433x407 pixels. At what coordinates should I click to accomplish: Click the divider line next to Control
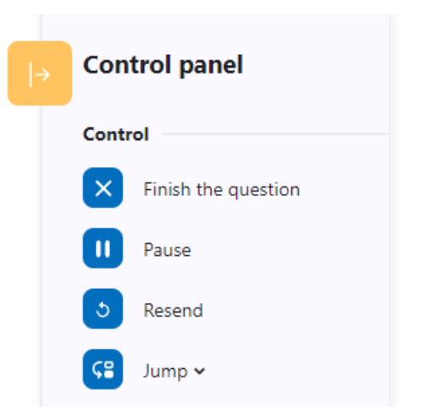coord(276,134)
